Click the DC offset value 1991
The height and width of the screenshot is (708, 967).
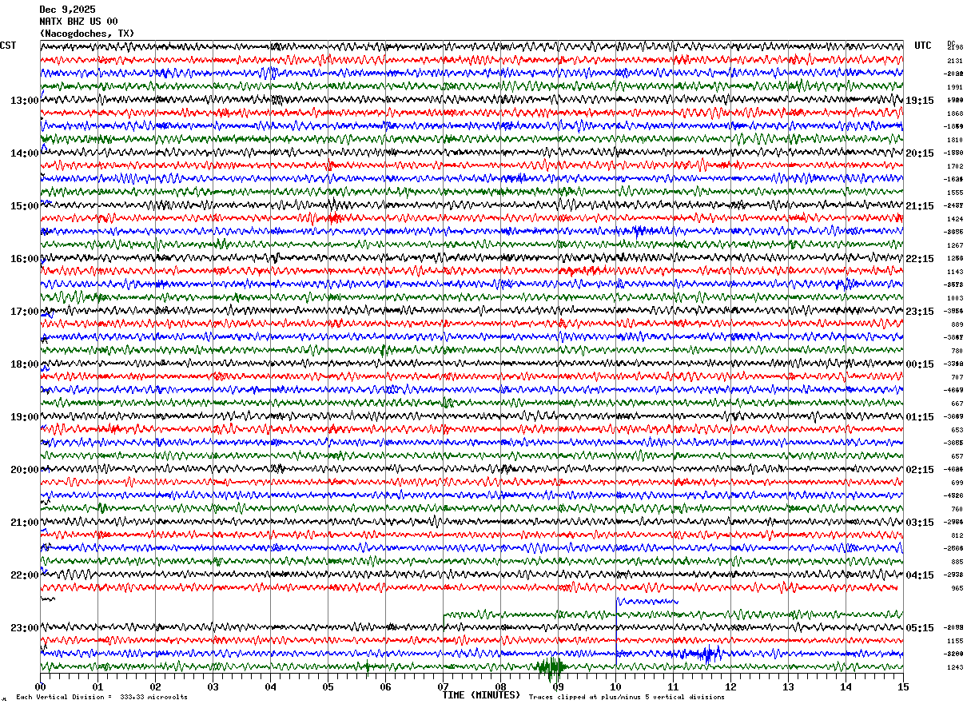click(x=955, y=87)
